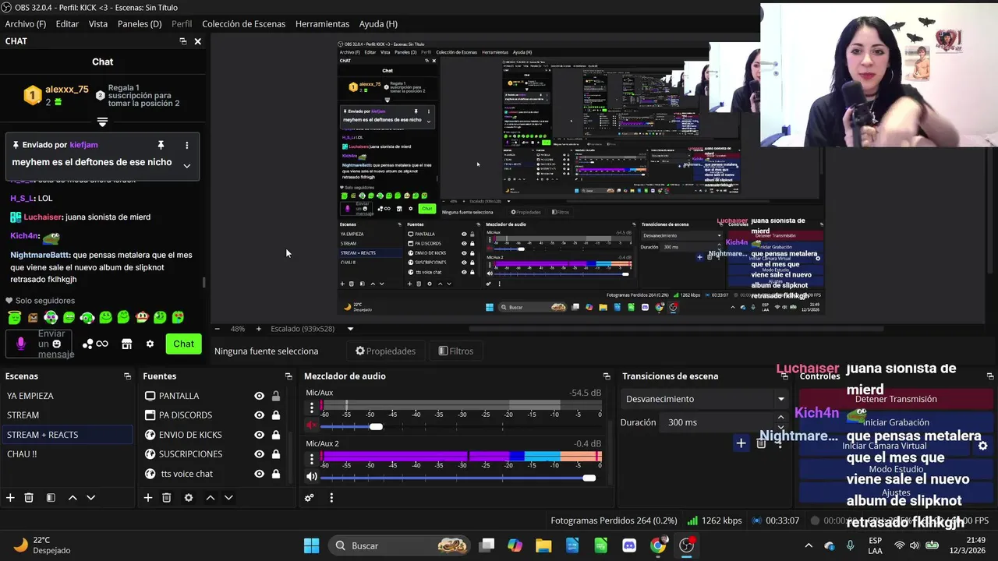Open the Archivo menu

(26, 24)
